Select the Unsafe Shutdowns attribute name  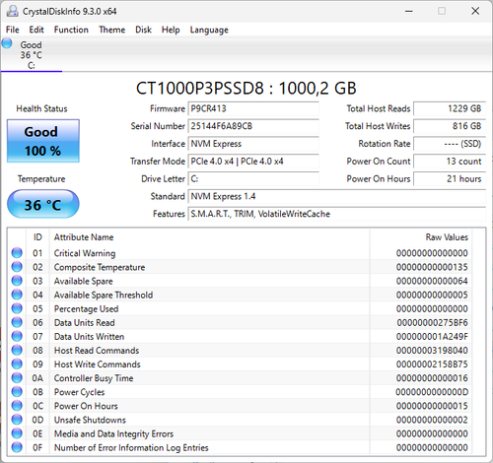coord(90,420)
